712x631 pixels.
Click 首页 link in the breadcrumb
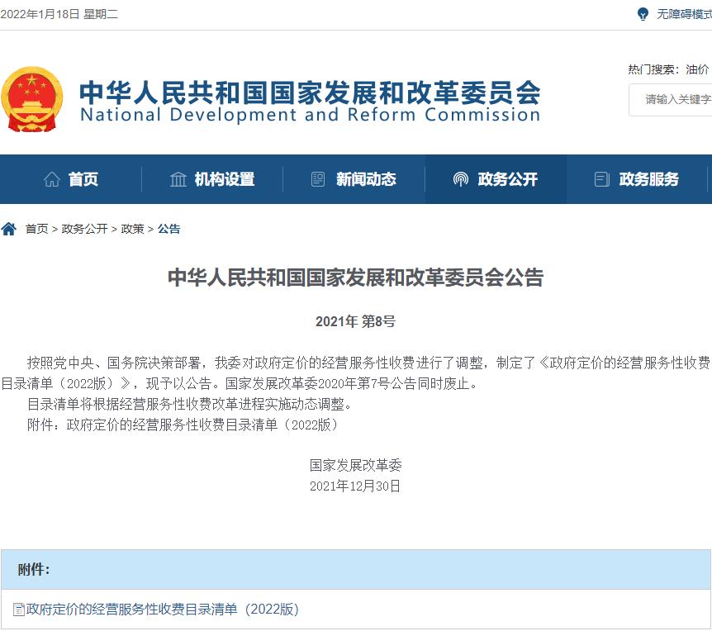tap(37, 229)
